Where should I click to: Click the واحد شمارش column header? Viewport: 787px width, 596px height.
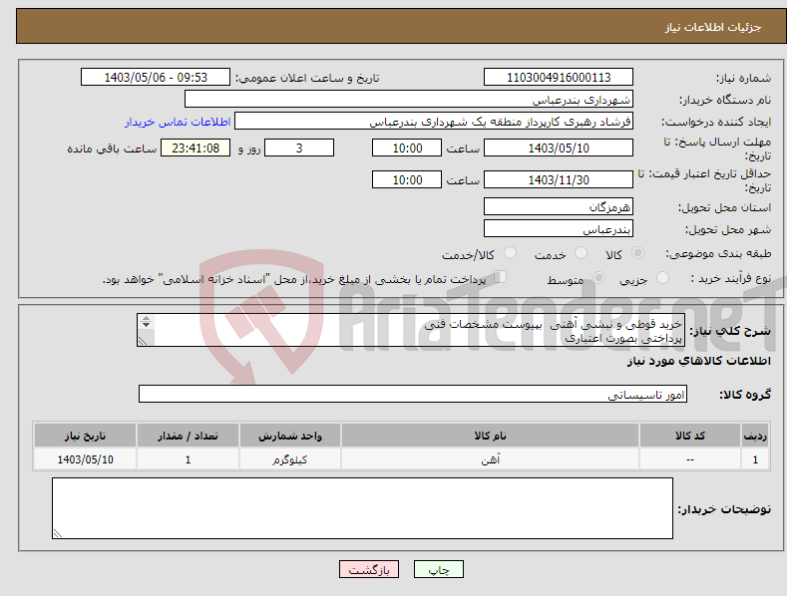point(290,436)
